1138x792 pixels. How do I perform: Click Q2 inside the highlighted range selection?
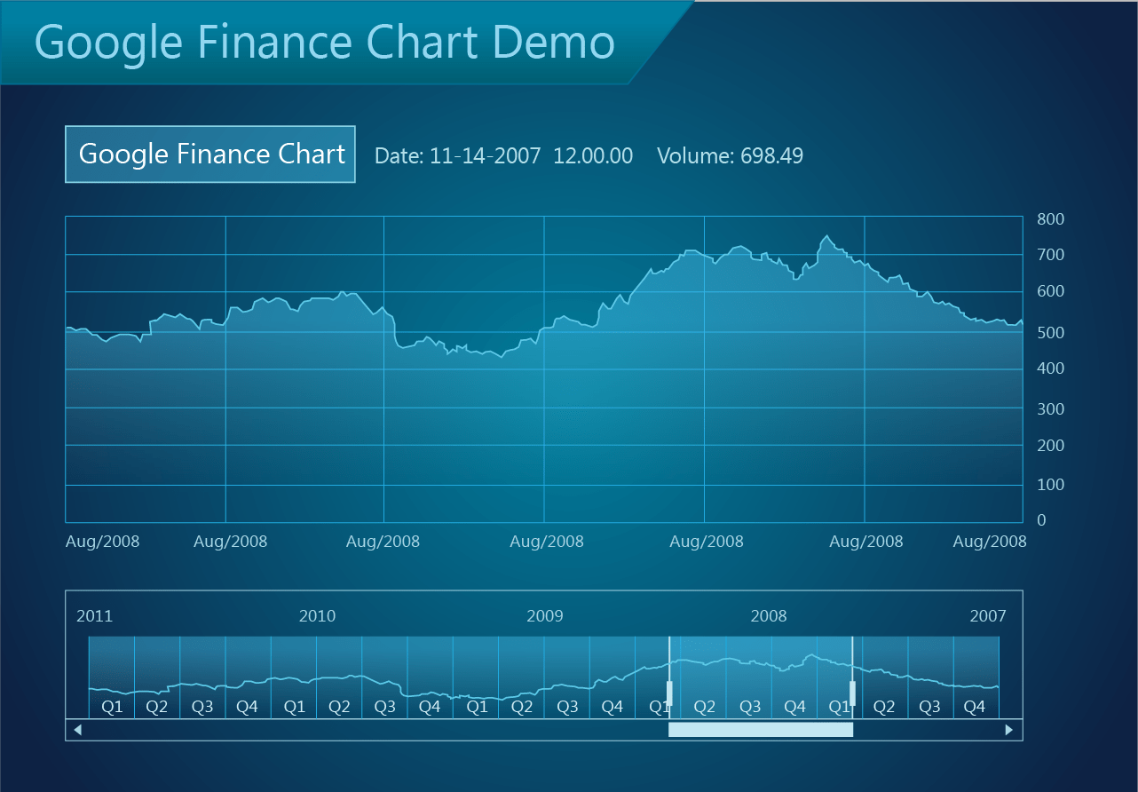point(705,707)
